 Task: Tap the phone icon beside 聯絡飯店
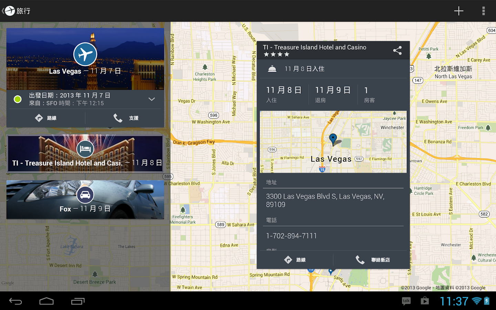pos(360,260)
